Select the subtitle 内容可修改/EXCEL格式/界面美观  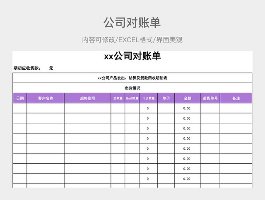[132, 40]
